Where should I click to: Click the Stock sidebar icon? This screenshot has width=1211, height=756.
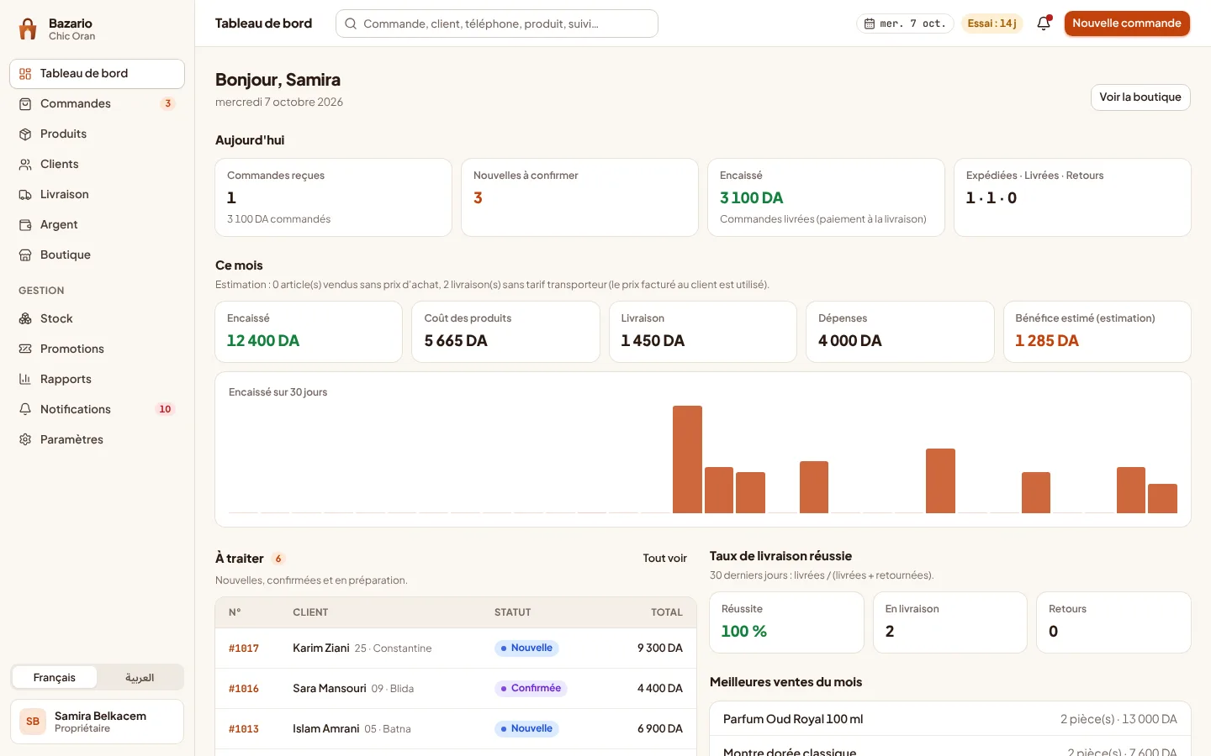pos(25,319)
